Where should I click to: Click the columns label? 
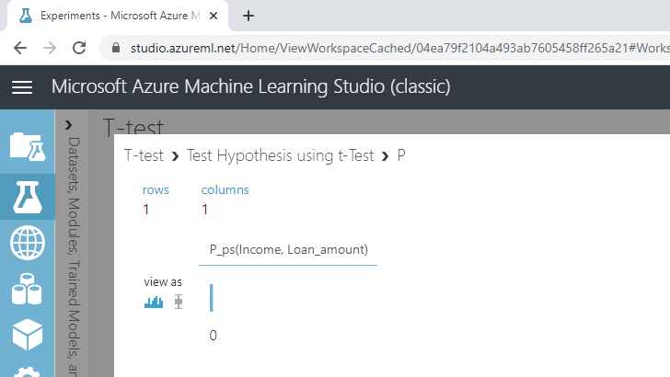[x=225, y=189]
